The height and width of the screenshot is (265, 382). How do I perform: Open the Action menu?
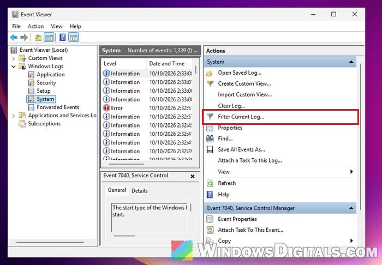click(35, 26)
